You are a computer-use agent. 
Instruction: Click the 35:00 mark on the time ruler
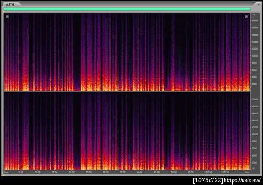pos(123,172)
